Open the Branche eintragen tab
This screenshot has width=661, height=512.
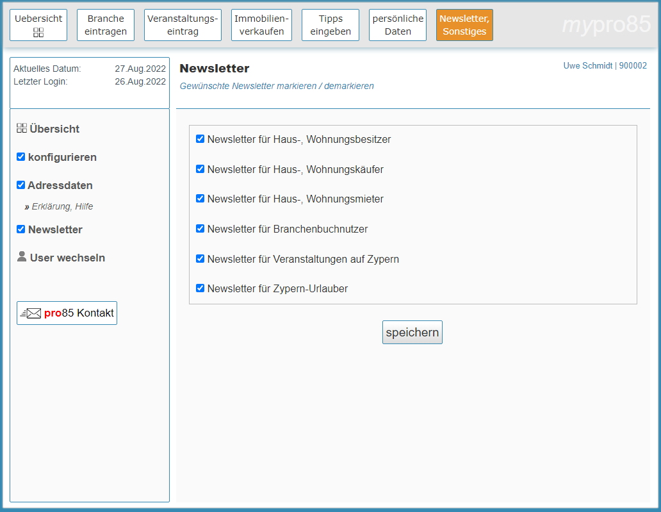[106, 25]
